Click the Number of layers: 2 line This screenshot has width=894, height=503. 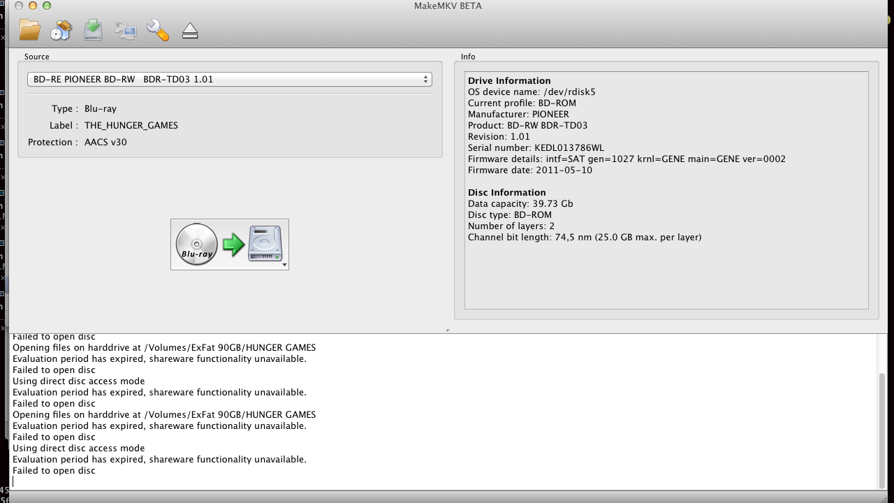[x=511, y=226]
